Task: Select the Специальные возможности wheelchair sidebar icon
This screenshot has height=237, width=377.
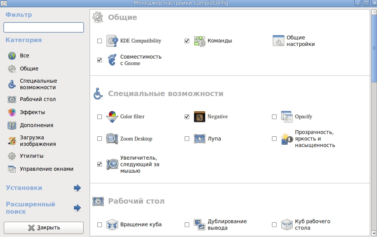Action: tap(12, 84)
